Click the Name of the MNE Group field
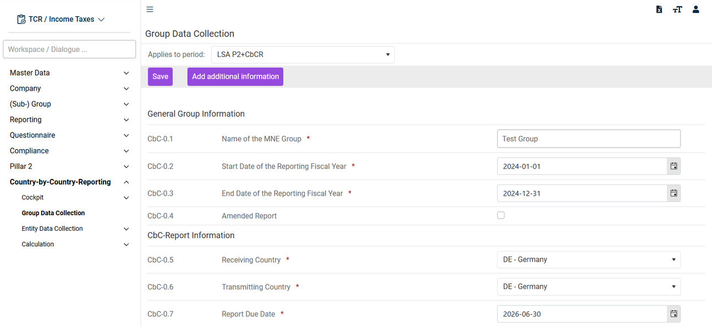712x327 pixels. tap(588, 139)
